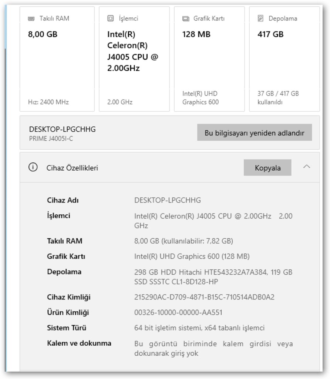Image resolution: width=330 pixels, height=379 pixels.
Task: Click the Depolama card heading
Action: click(283, 19)
